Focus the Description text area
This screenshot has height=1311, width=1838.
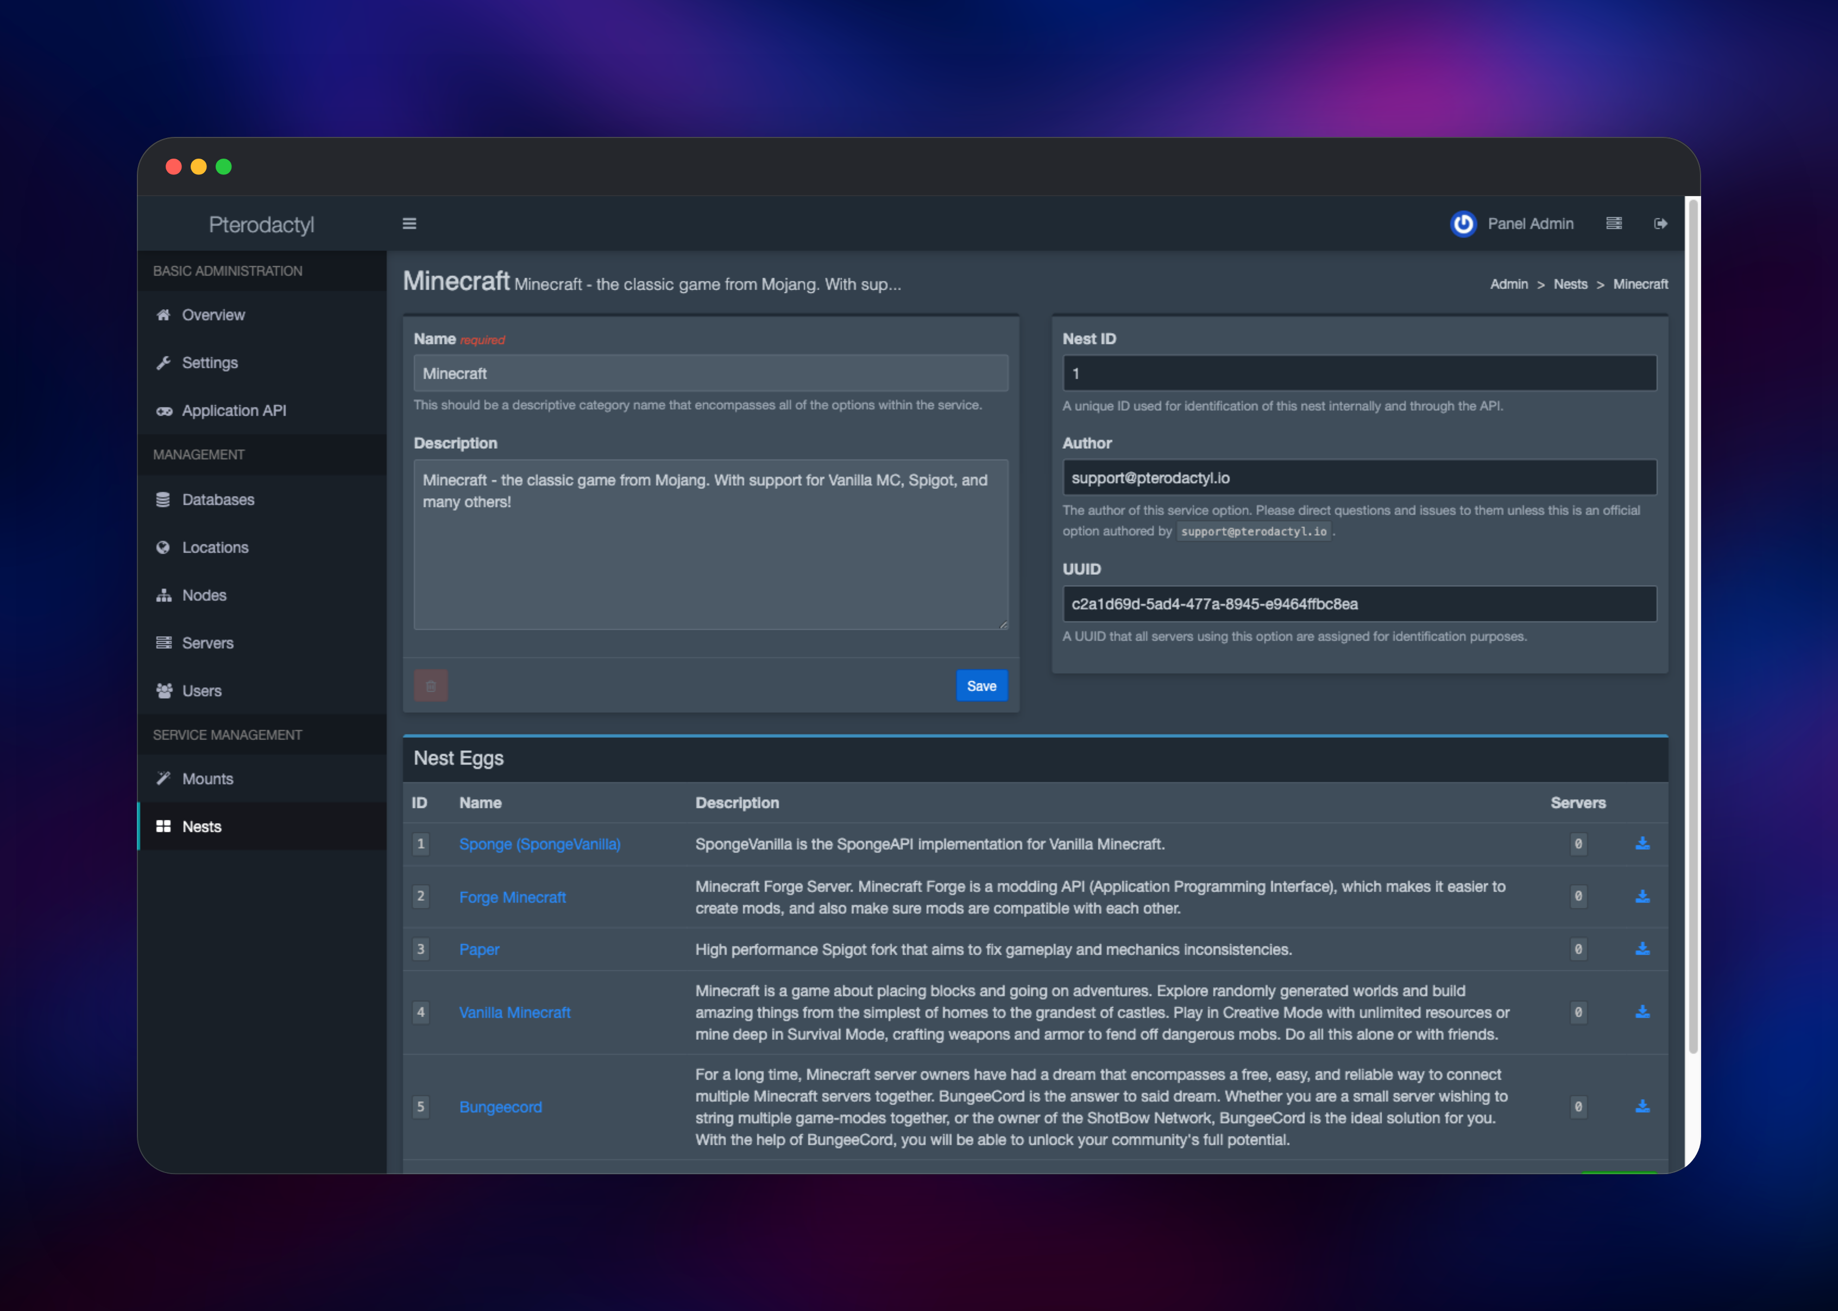click(x=711, y=545)
